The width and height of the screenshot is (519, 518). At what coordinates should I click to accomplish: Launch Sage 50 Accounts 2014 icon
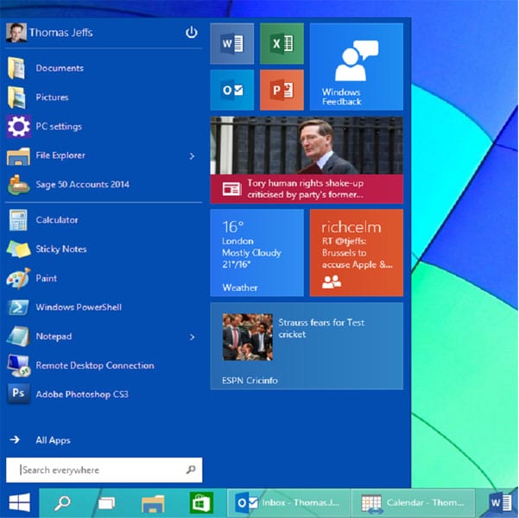pyautogui.click(x=18, y=185)
